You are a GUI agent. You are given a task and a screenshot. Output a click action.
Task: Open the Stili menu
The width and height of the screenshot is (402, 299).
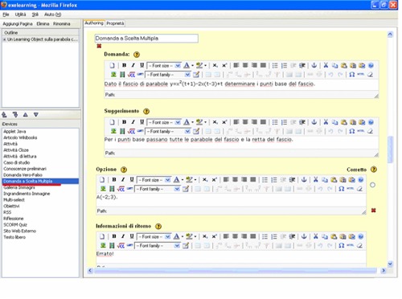tap(35, 14)
